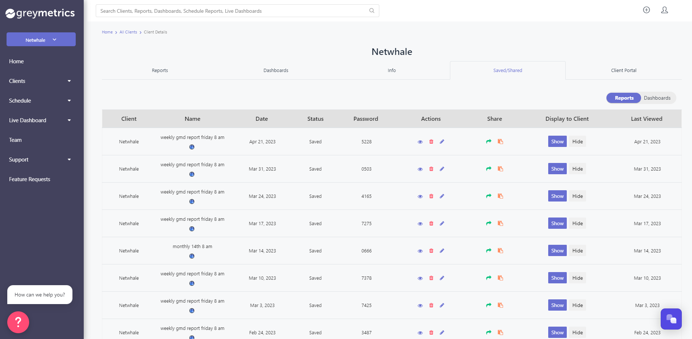This screenshot has width=692, height=339.
Task: Open the Info tab
Action: click(x=392, y=71)
